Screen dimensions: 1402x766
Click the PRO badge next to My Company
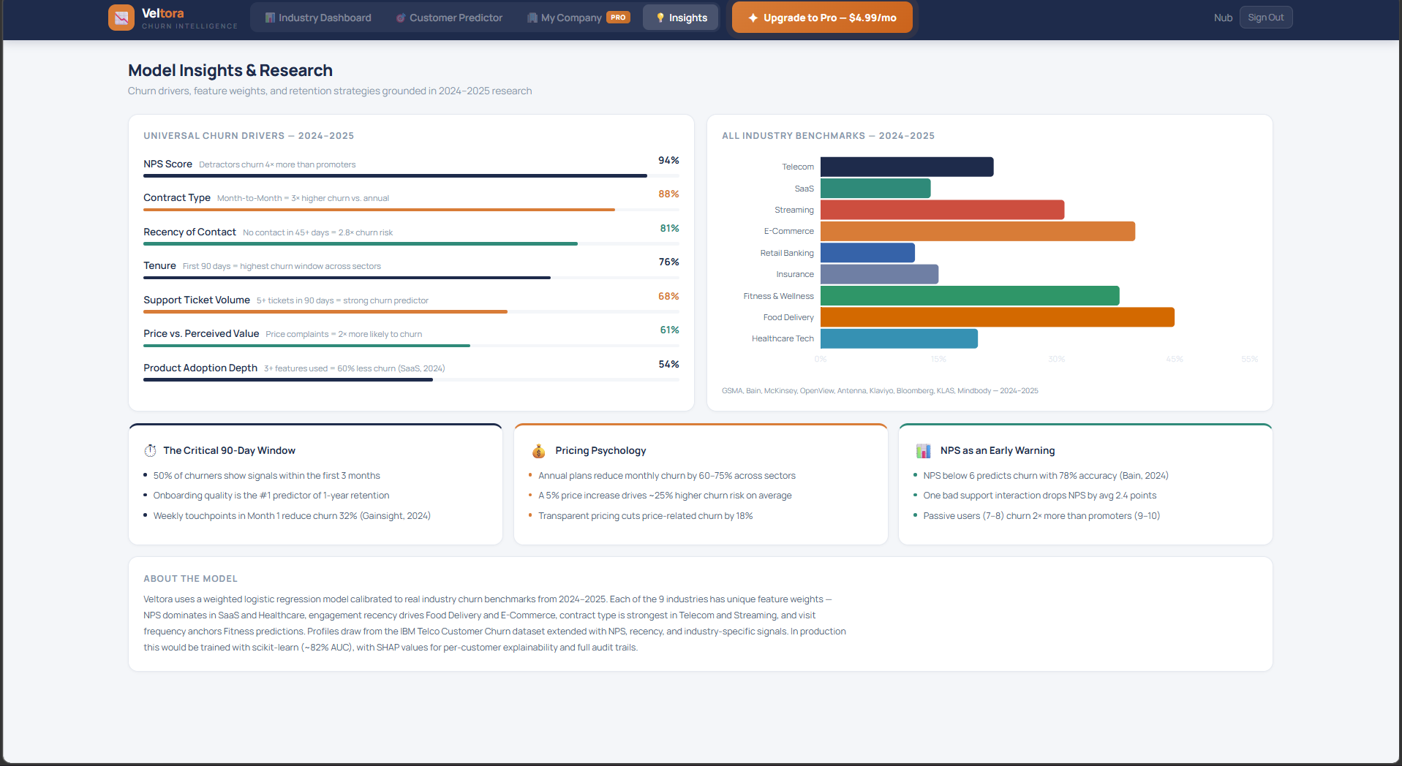[x=617, y=17]
